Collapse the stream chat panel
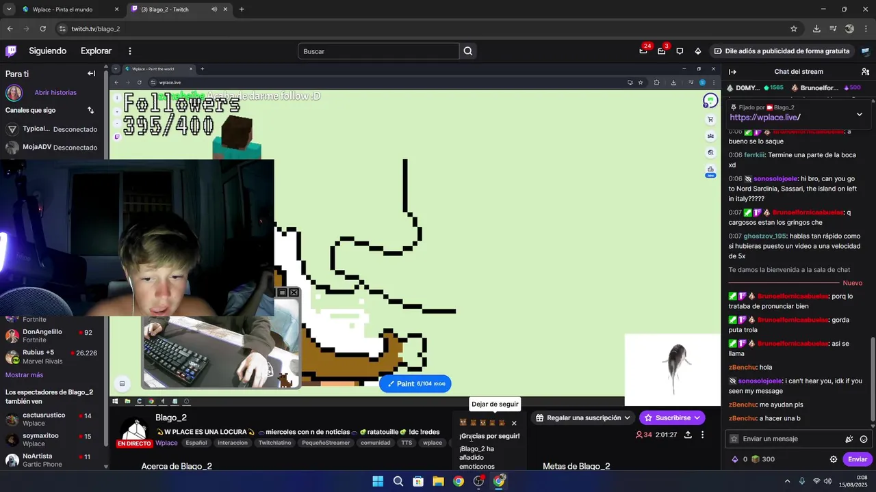The image size is (876, 492). (732, 72)
